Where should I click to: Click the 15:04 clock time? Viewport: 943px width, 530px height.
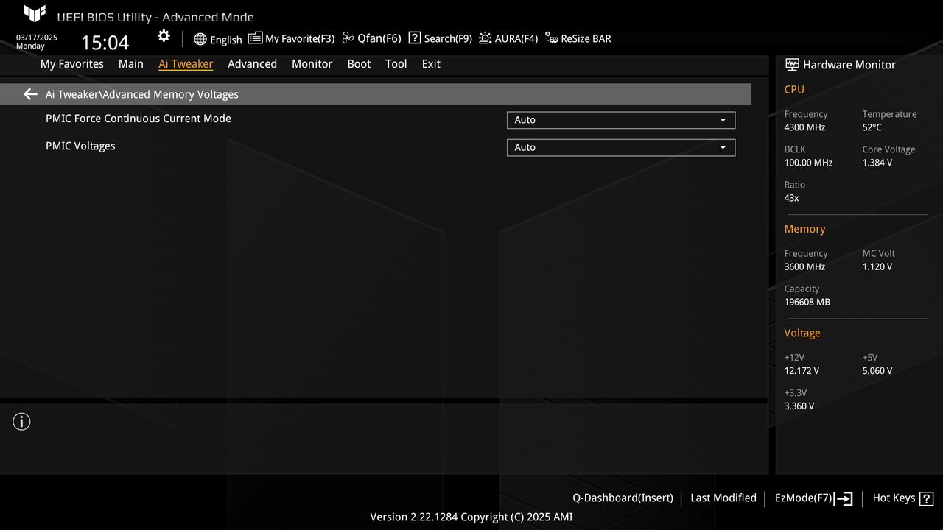coord(105,42)
